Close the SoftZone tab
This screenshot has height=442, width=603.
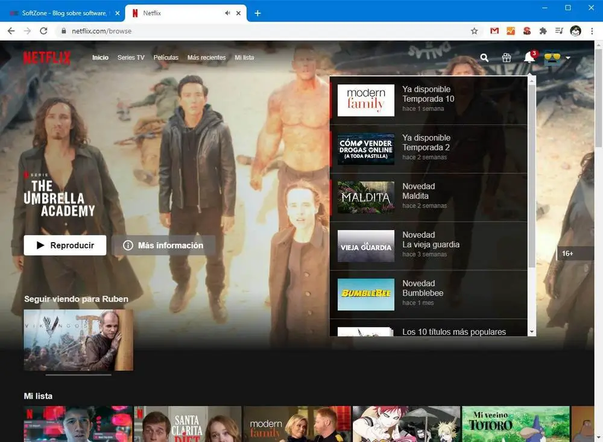[118, 13]
